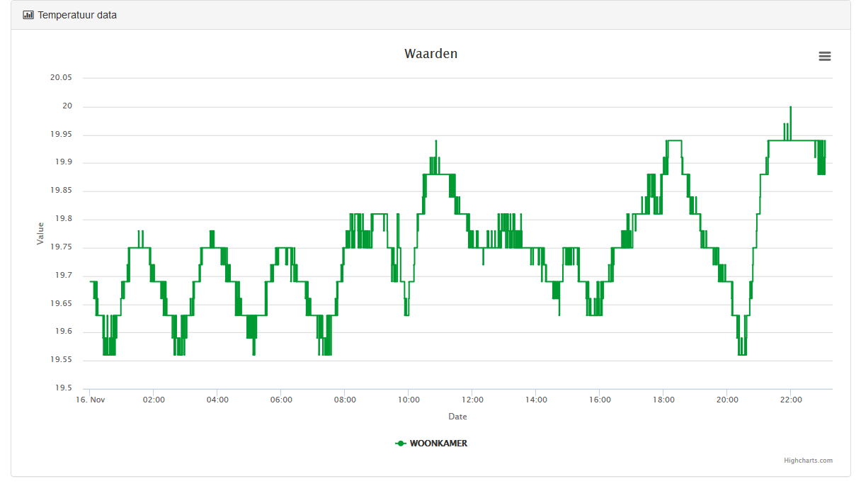The image size is (861, 491).
Task: Click the chart title Waarden
Action: click(430, 54)
